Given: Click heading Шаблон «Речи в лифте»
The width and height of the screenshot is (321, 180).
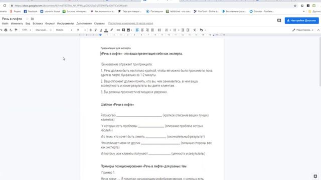Looking at the screenshot, I should tap(117, 104).
